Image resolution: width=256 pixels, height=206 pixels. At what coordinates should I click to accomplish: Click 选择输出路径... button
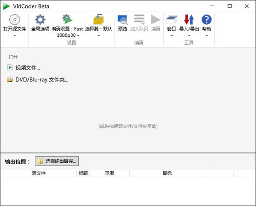57,161
